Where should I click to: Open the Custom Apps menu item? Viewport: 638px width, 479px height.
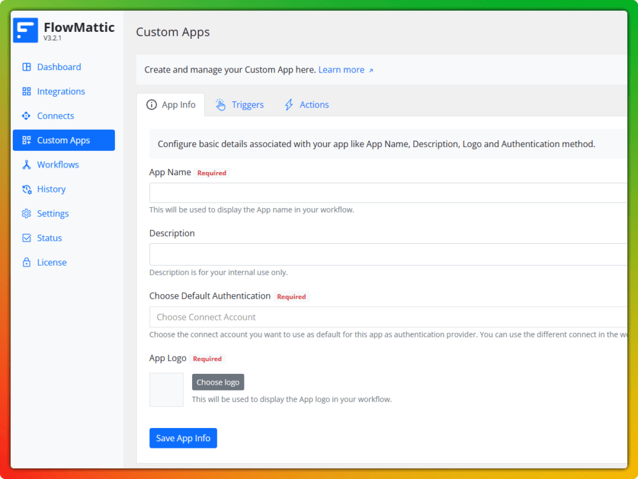point(63,140)
